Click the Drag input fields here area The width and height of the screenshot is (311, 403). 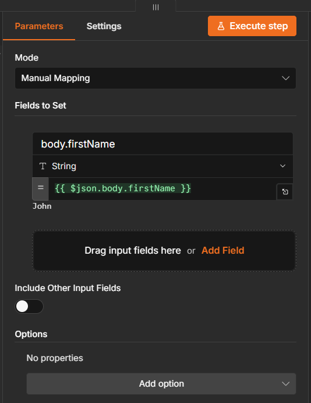click(164, 251)
